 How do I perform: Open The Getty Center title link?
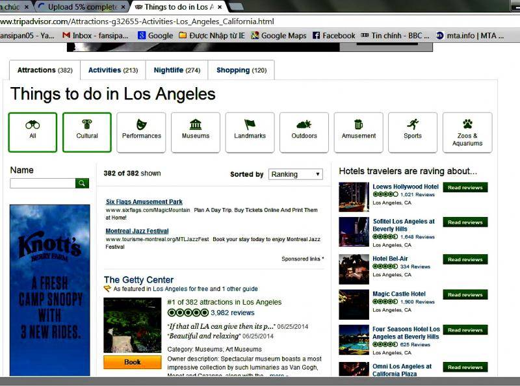pyautogui.click(x=138, y=279)
